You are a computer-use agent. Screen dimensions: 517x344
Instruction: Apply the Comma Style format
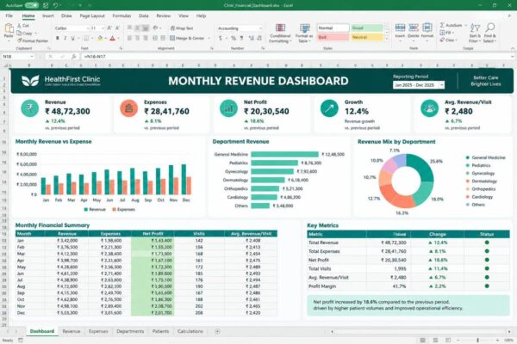[241, 38]
